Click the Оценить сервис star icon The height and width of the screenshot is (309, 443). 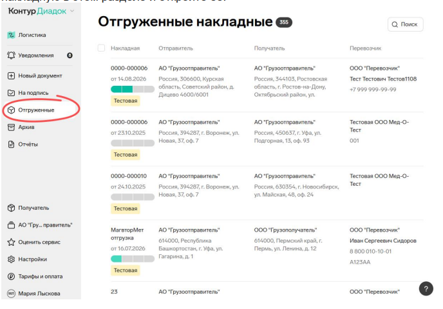click(x=11, y=242)
